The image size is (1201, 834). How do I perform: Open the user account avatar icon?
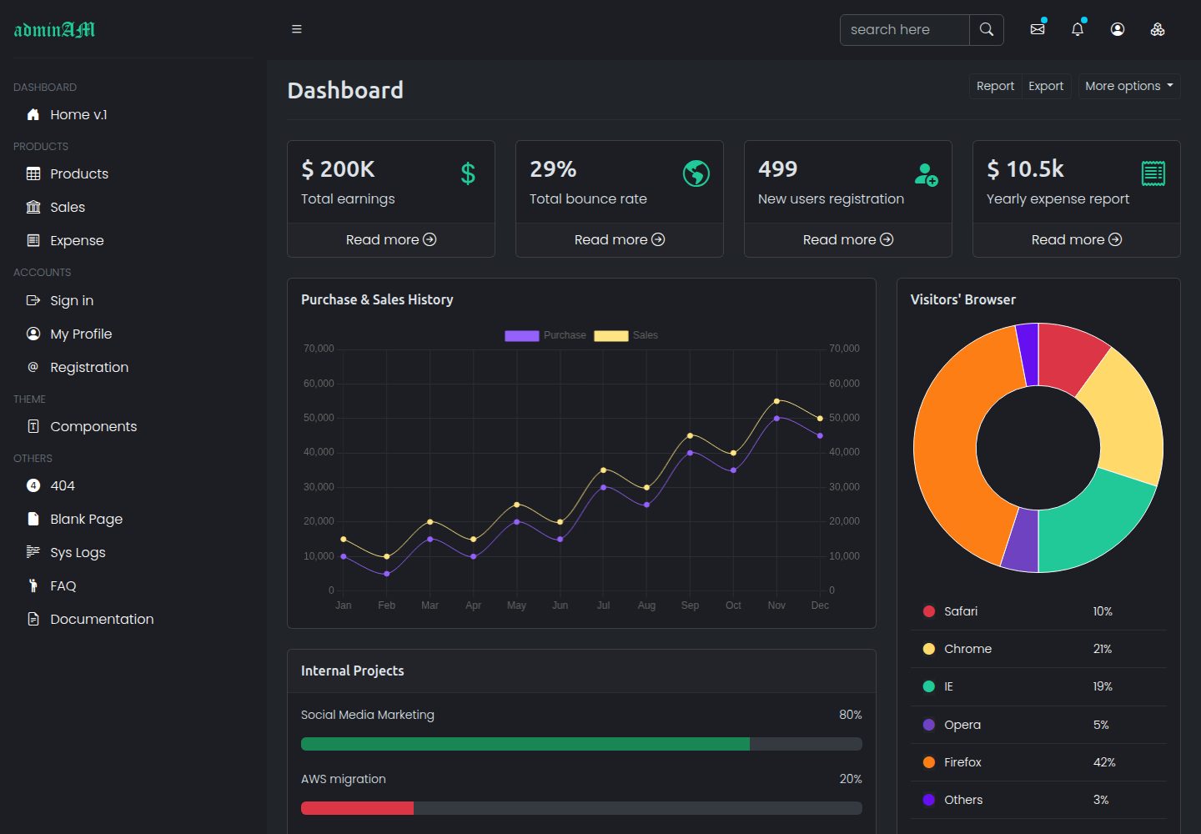coord(1118,29)
